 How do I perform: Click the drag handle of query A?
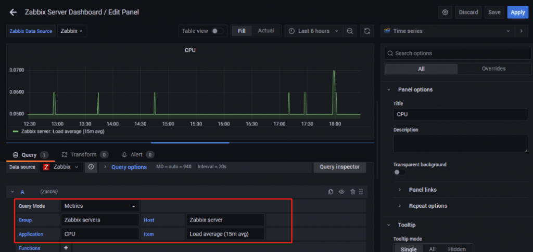pos(361,192)
